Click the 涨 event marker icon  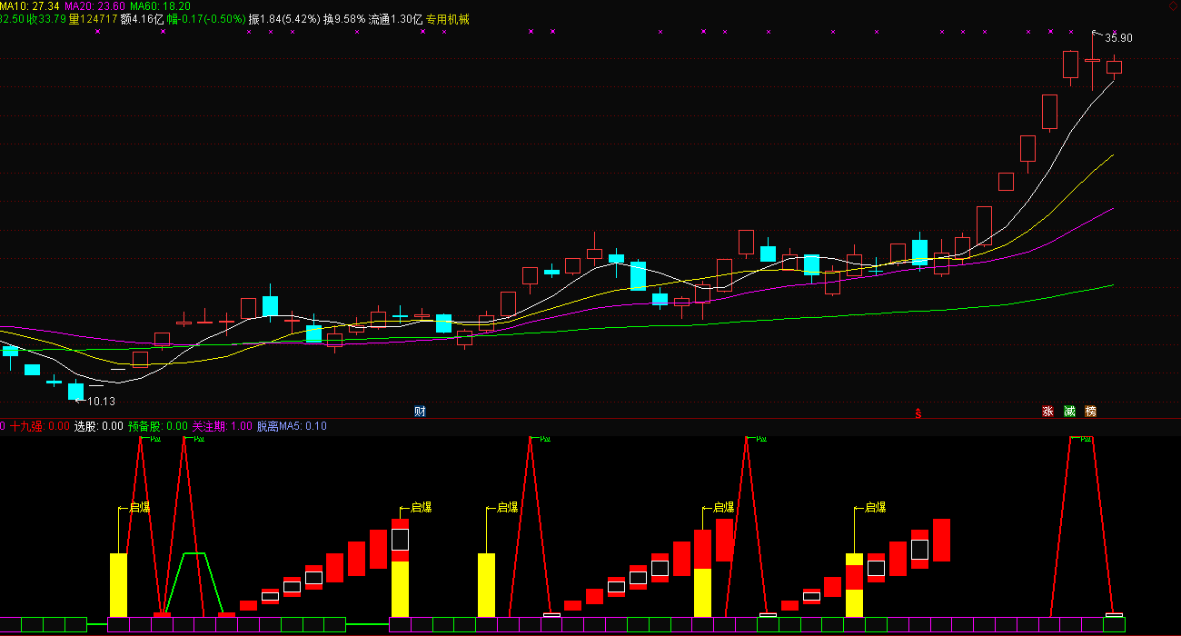click(1047, 412)
